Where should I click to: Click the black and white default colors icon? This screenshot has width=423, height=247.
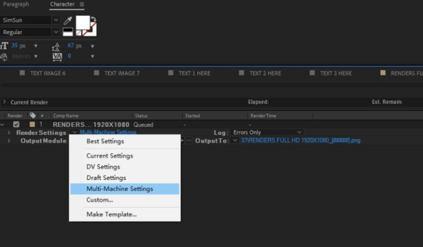[68, 32]
